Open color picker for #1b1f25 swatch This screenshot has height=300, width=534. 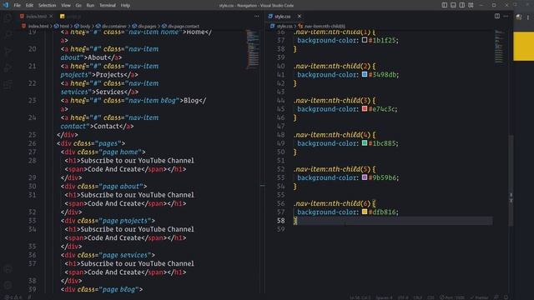coord(365,40)
